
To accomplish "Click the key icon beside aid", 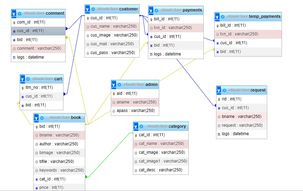I will coord(114,94).
